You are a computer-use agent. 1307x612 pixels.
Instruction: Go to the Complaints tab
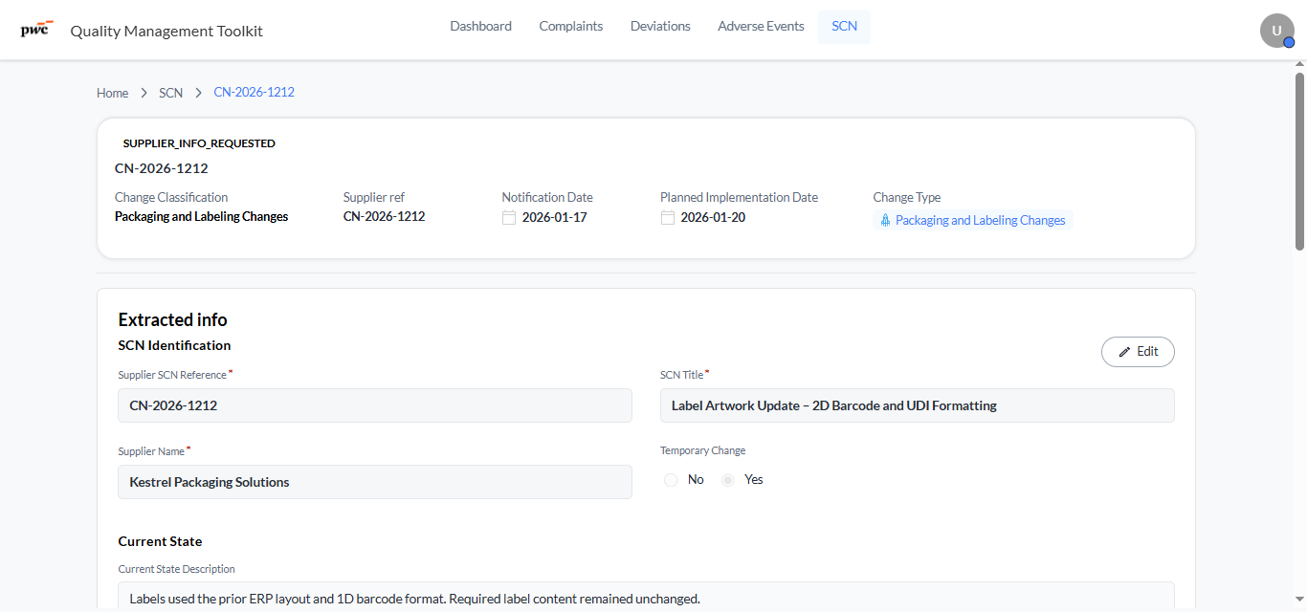click(x=571, y=27)
